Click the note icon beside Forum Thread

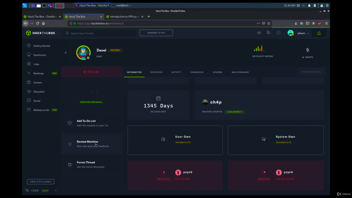point(70,164)
